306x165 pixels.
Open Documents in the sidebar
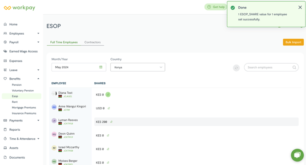17,157
